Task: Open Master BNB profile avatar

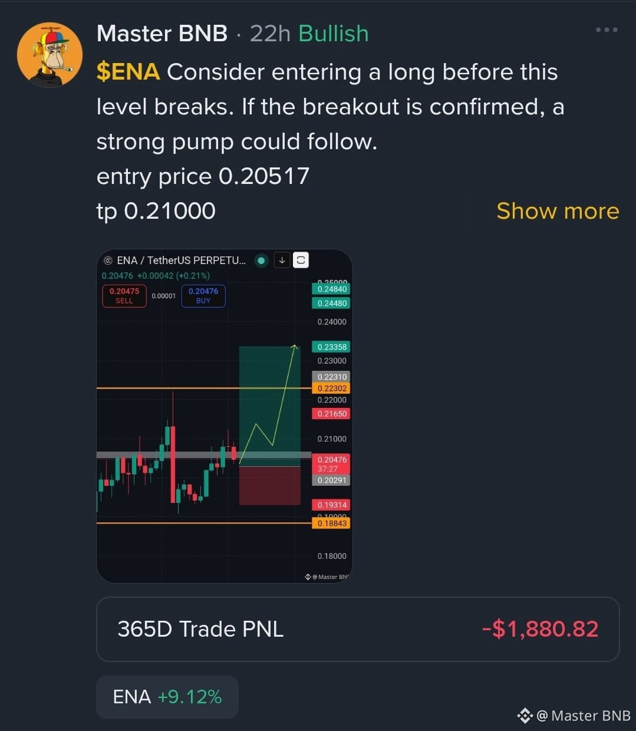Action: coord(50,55)
